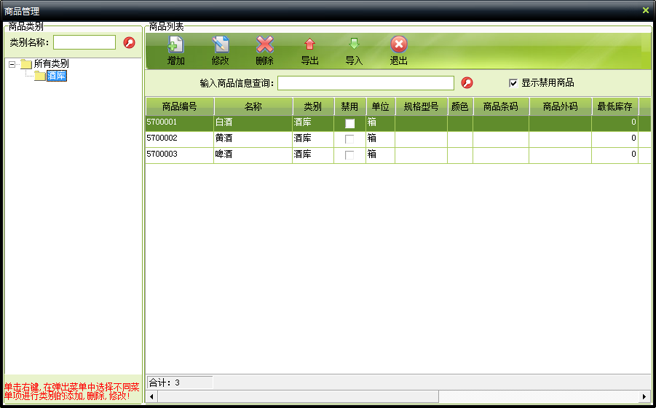The width and height of the screenshot is (656, 408).
Task: Uncheck the 显示禁用商品 checkbox
Action: click(513, 83)
